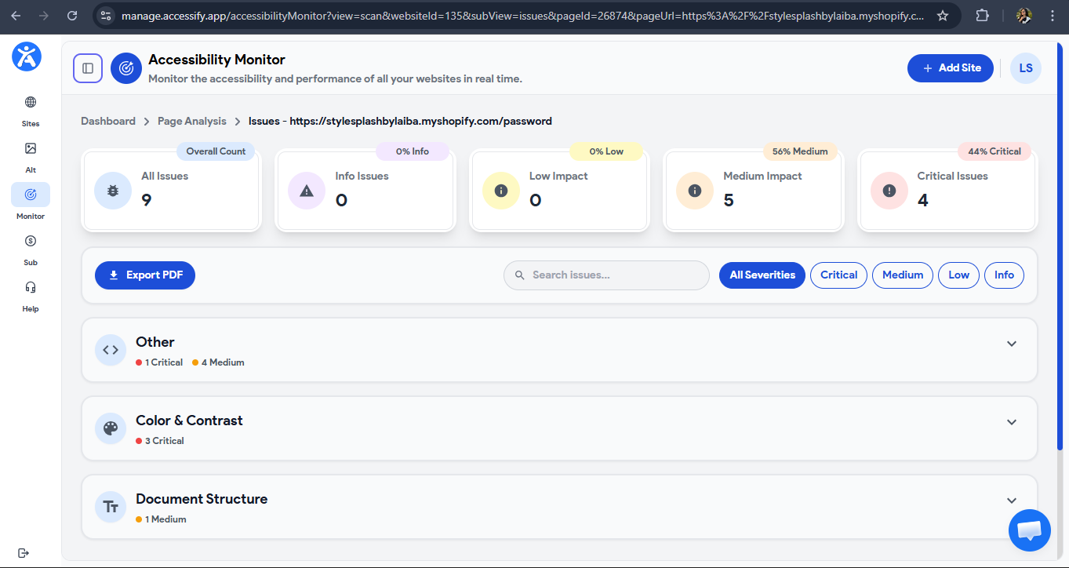Collapse the sidebar using the panel toggle icon
The image size is (1069, 568).
click(87, 68)
